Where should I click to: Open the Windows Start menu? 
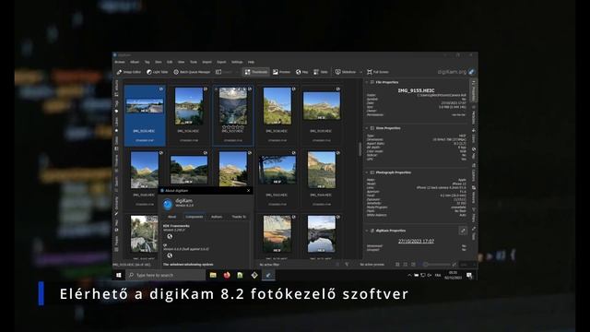click(x=119, y=275)
